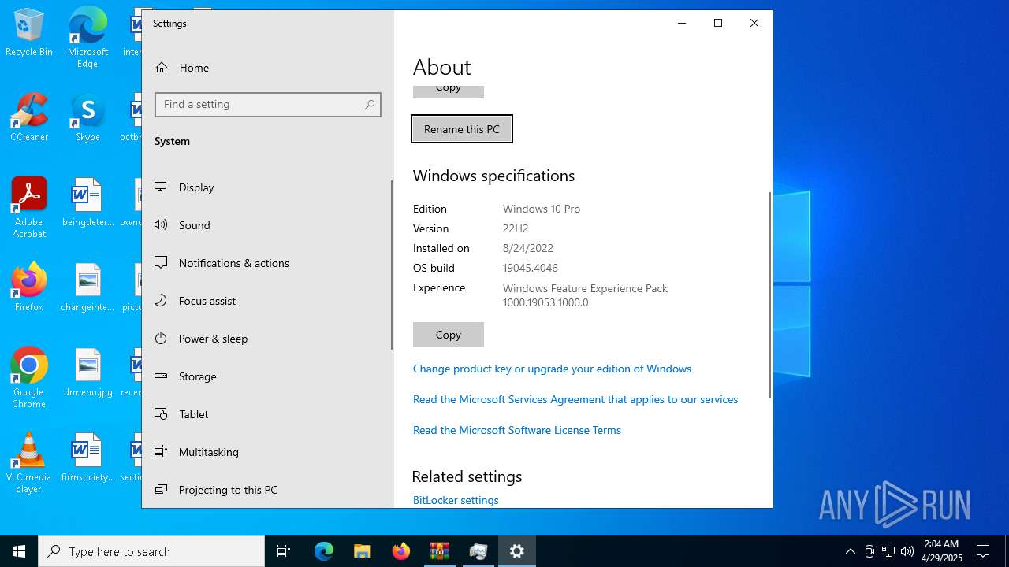Image resolution: width=1009 pixels, height=567 pixels.
Task: Switch to Multitasking settings page
Action: 268,452
